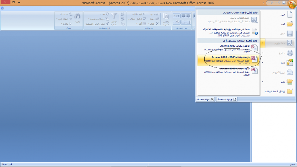Click Num Lock status bar text
This screenshot has width=297, height=167.
pyautogui.click(x=7, y=164)
